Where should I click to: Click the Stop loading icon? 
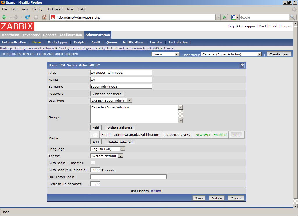tap(36, 17)
